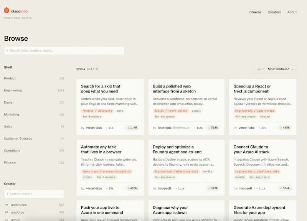Filter by Customer Success shelf
The height and width of the screenshot is (221, 307).
[x=34, y=139]
